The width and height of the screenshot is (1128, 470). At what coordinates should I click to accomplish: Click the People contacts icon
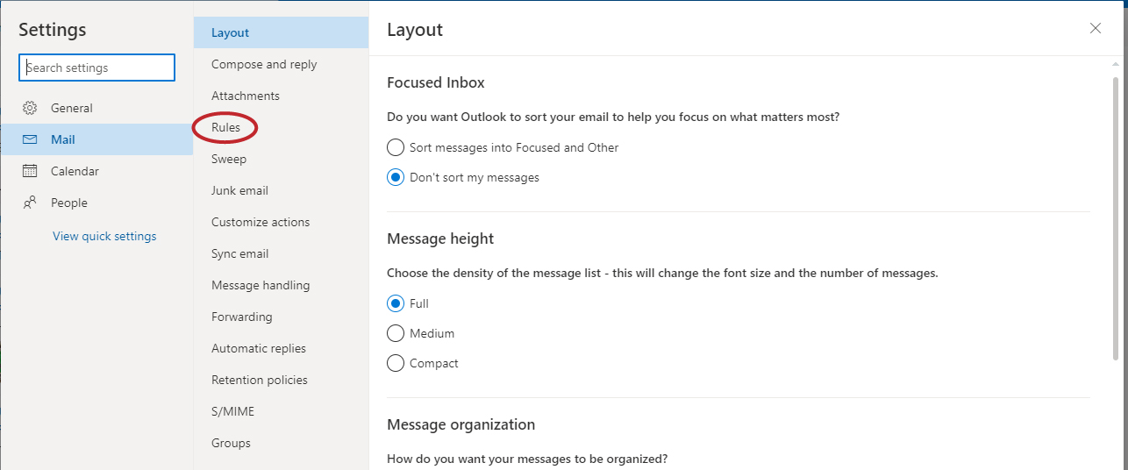point(30,203)
